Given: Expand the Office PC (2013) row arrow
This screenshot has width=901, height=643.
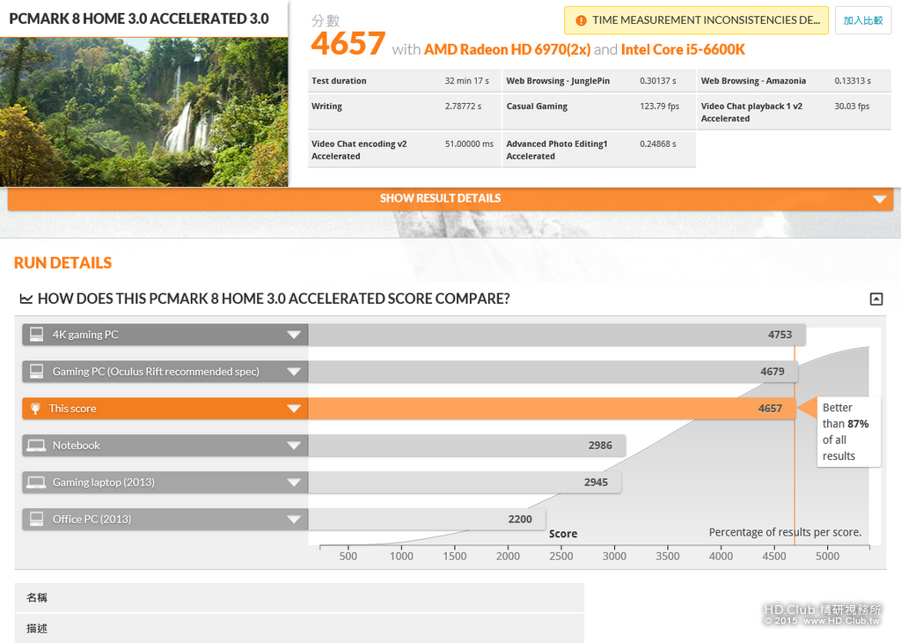Looking at the screenshot, I should click(294, 519).
